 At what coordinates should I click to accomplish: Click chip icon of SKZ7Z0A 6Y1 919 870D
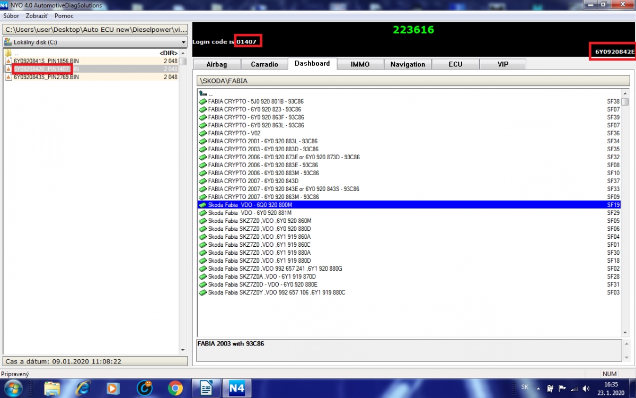pyautogui.click(x=202, y=276)
